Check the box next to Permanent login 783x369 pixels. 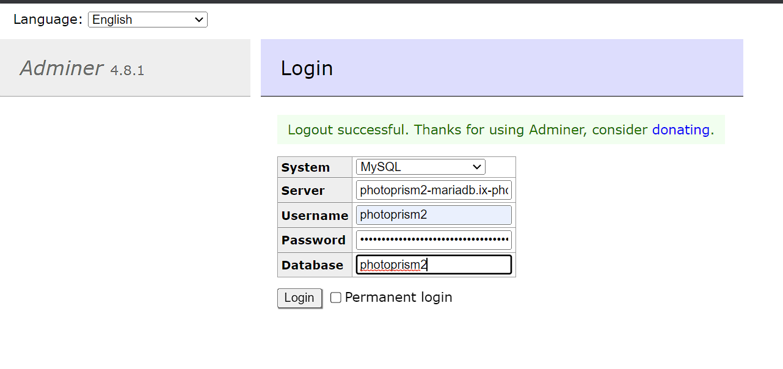335,297
